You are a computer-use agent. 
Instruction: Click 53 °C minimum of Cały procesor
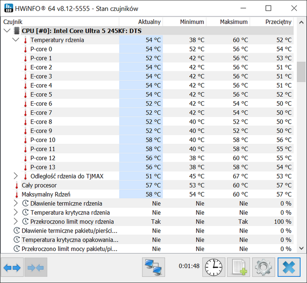(197, 185)
